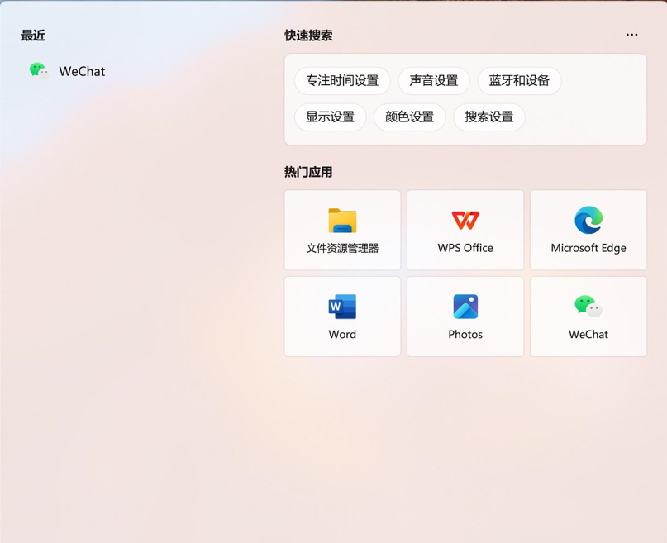This screenshot has height=543, width=667.
Task: Click the WeChat text in recent list
Action: (x=82, y=72)
